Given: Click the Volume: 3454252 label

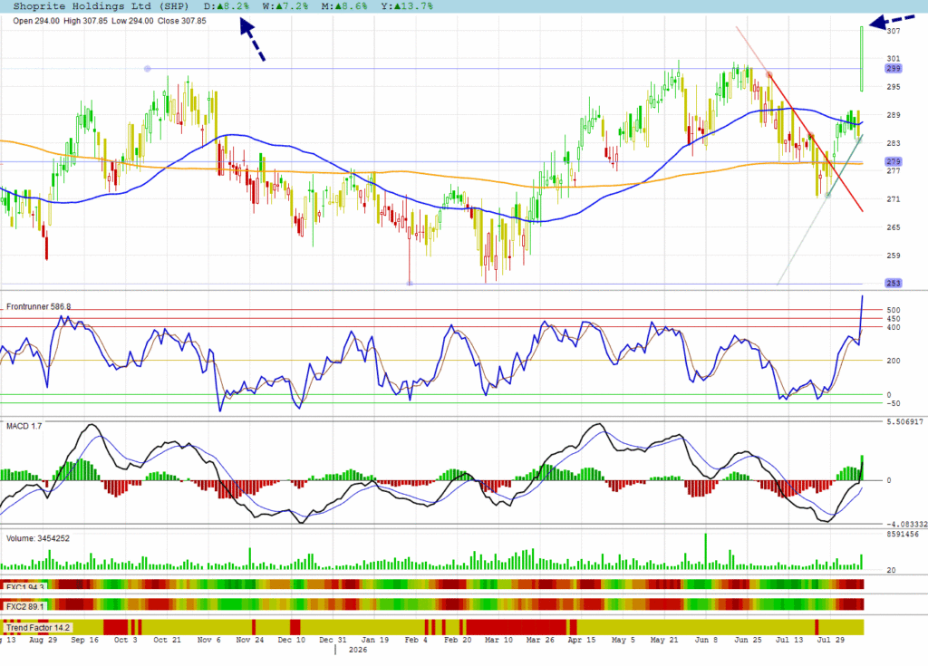Looking at the screenshot, I should tap(38, 539).
